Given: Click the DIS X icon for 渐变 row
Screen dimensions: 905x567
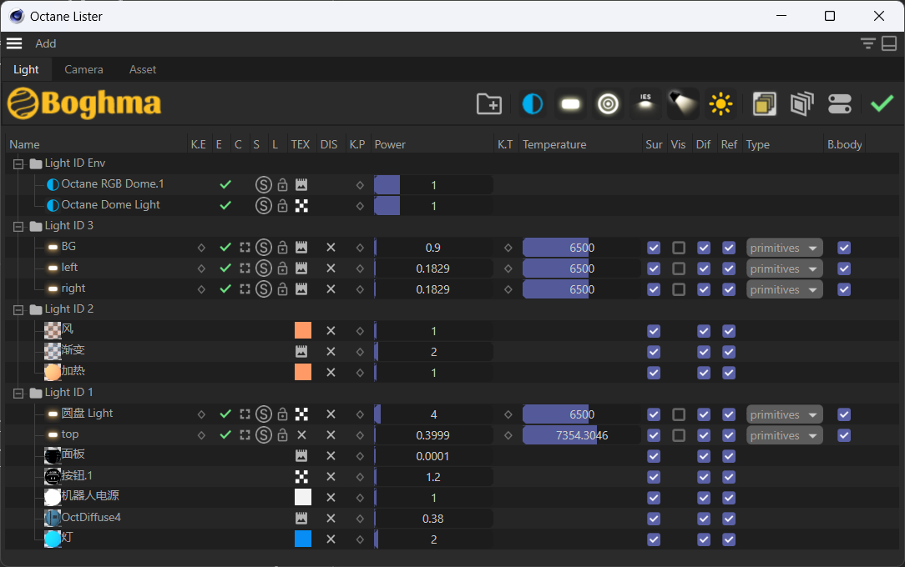Looking at the screenshot, I should coord(331,352).
